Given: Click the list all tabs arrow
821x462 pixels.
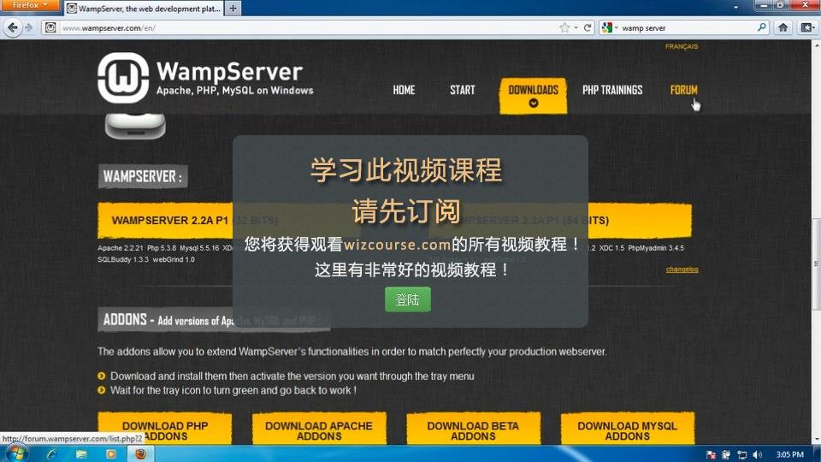Looking at the screenshot, I should pyautogui.click(x=735, y=8).
